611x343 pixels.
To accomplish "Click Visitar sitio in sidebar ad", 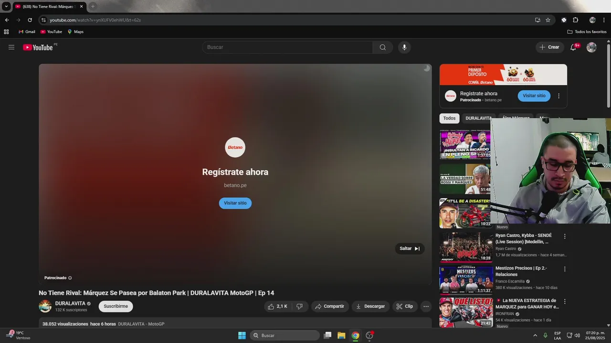I will click(534, 96).
